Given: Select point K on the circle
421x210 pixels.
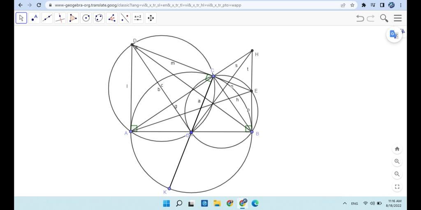Looking at the screenshot, I should 169,189.
